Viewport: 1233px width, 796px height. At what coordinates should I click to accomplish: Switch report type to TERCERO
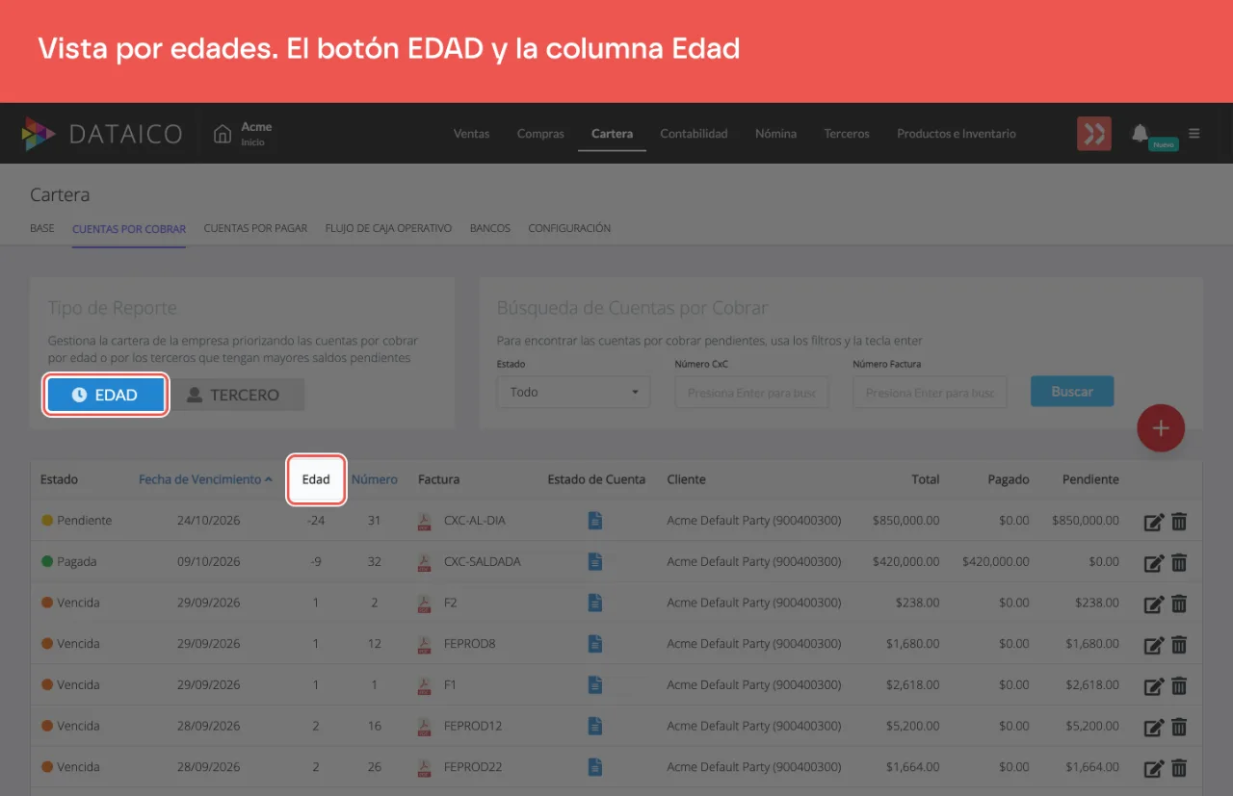coord(234,395)
